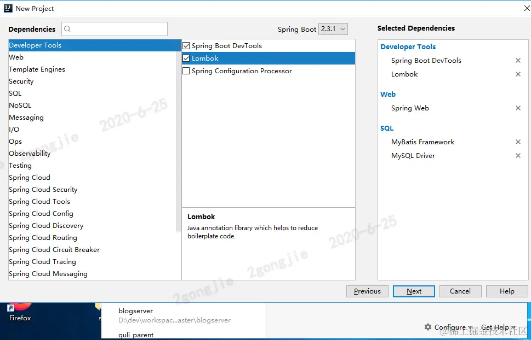Screen dimensions: 531x340
Task: Select the Spring Cloud Config category
Action: 93,214
